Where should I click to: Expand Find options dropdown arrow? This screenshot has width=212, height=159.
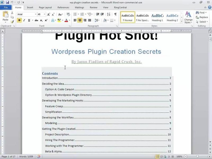206,13
